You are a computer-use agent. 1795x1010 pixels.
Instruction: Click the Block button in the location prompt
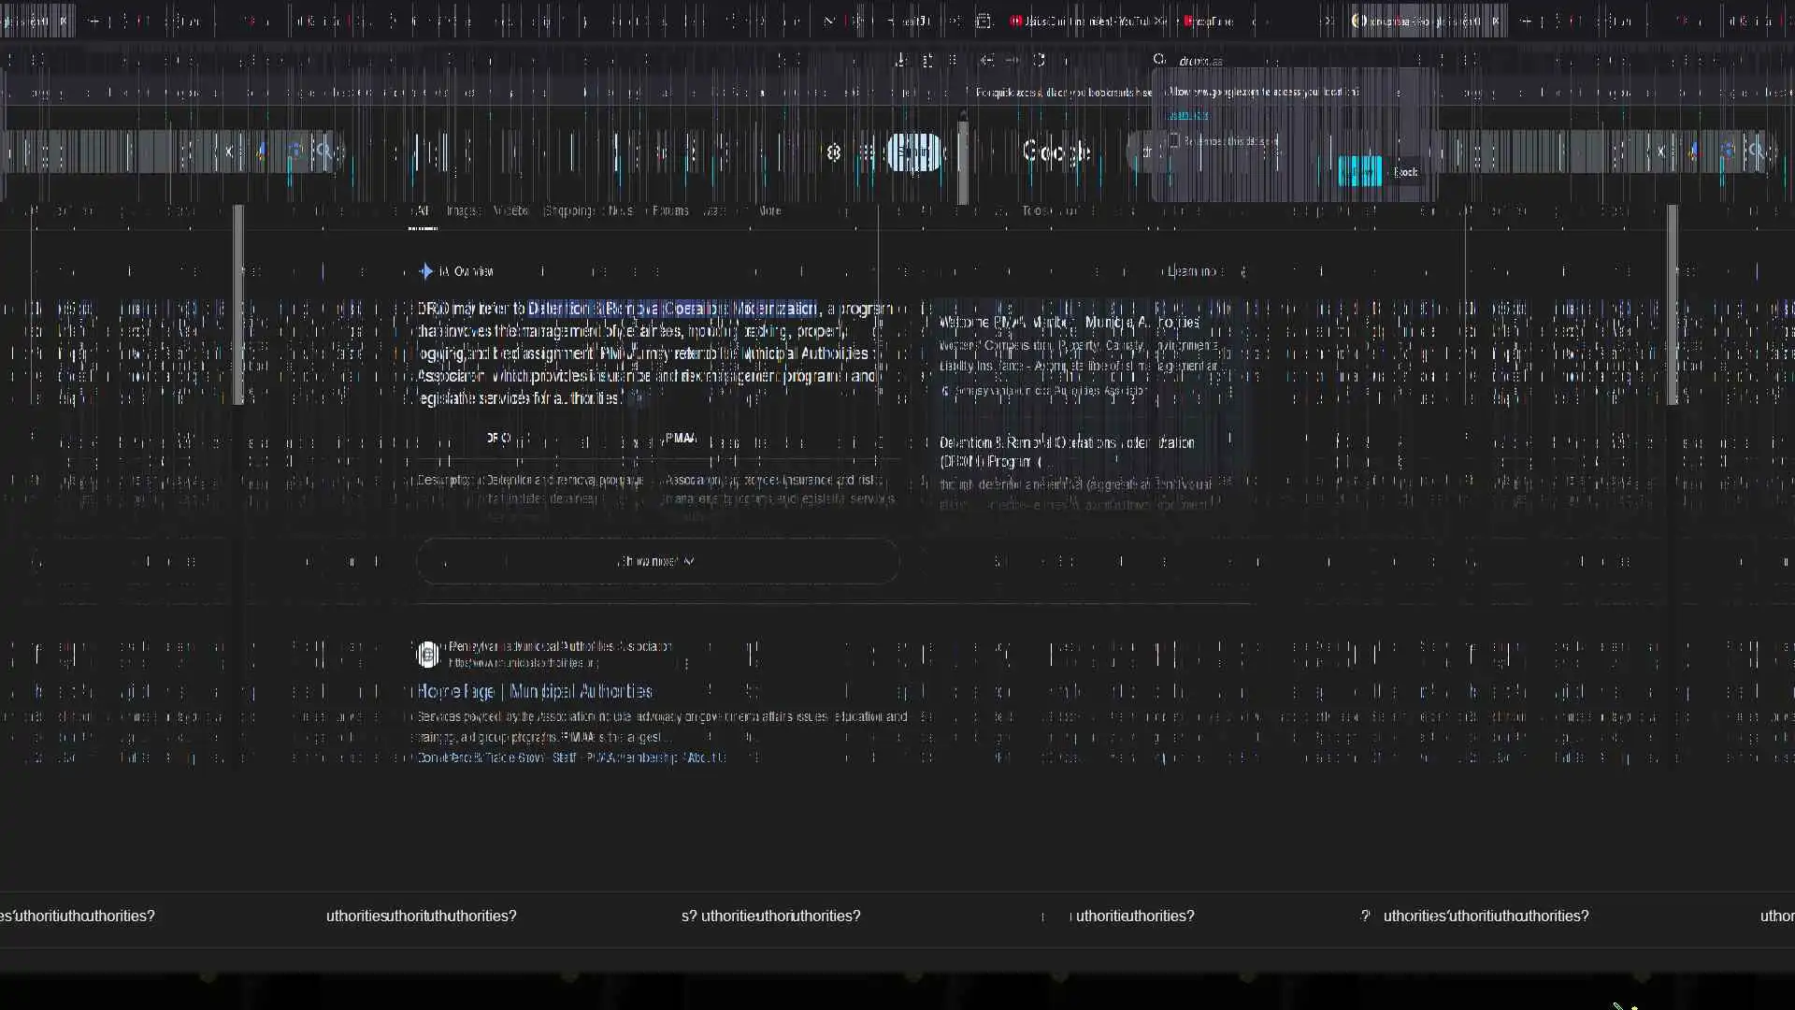[x=1405, y=172]
